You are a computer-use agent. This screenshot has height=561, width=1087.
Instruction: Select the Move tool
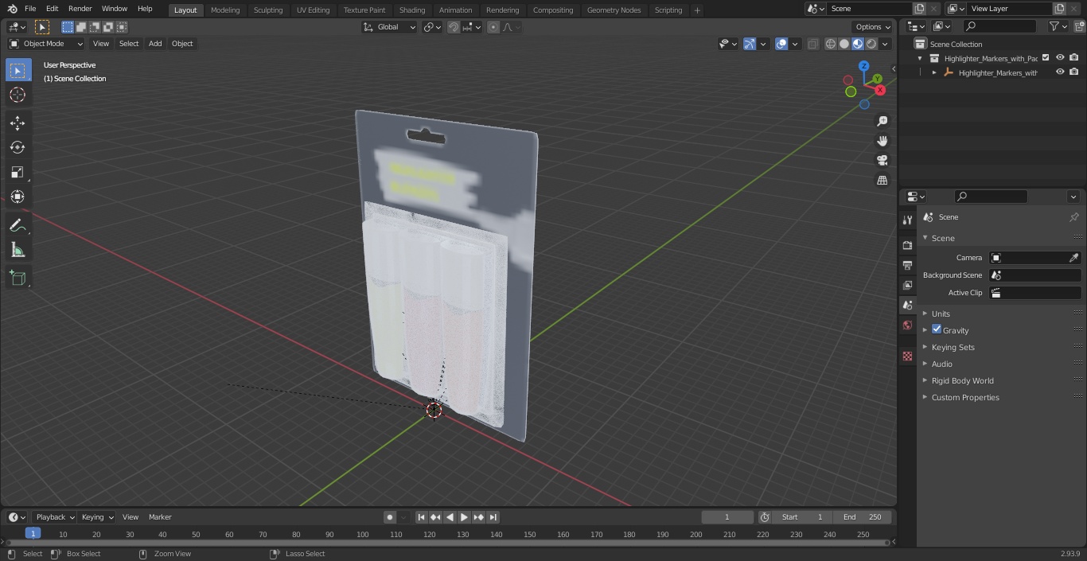[18, 123]
